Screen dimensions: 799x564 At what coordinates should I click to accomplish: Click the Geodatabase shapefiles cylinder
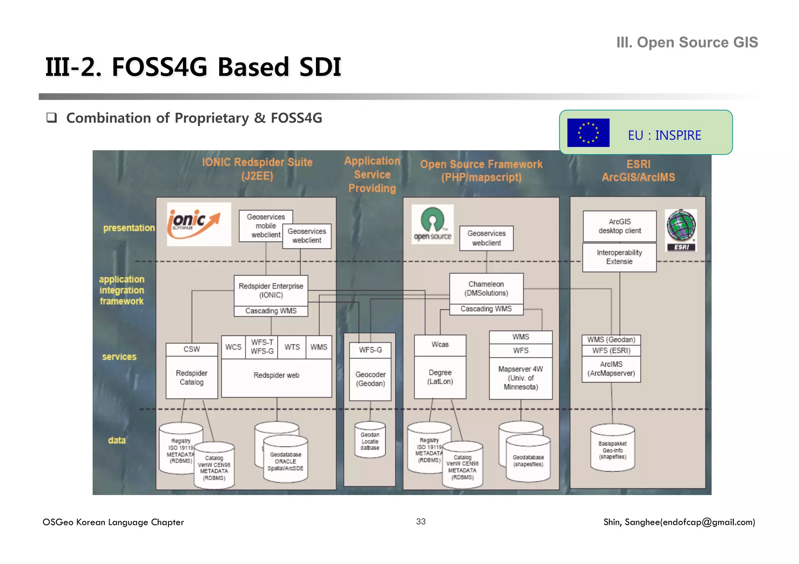(528, 460)
